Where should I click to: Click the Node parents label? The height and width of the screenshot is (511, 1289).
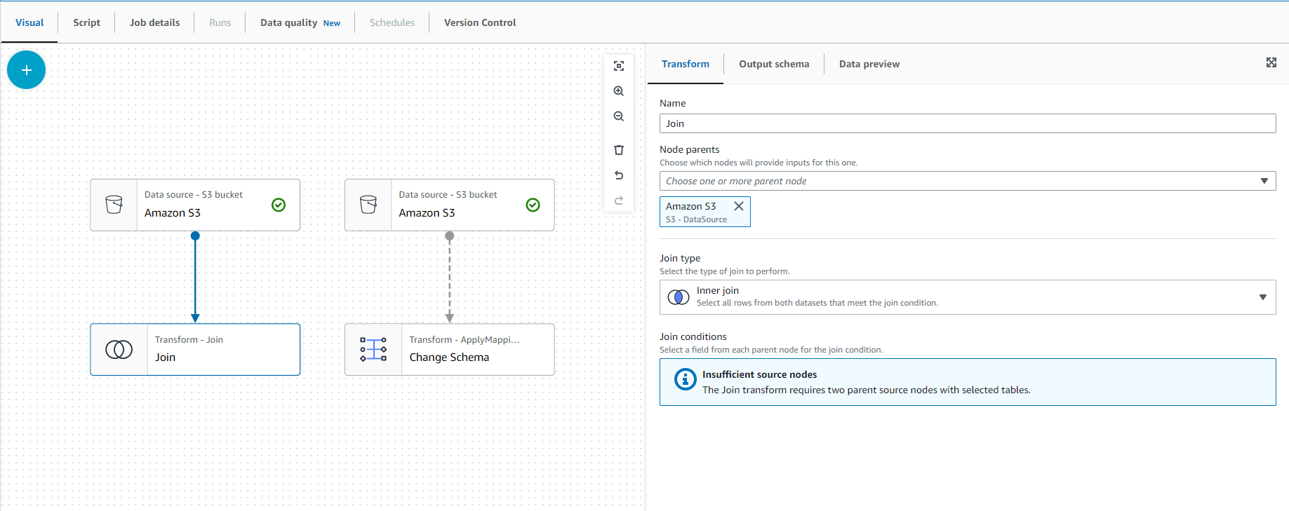coord(690,149)
